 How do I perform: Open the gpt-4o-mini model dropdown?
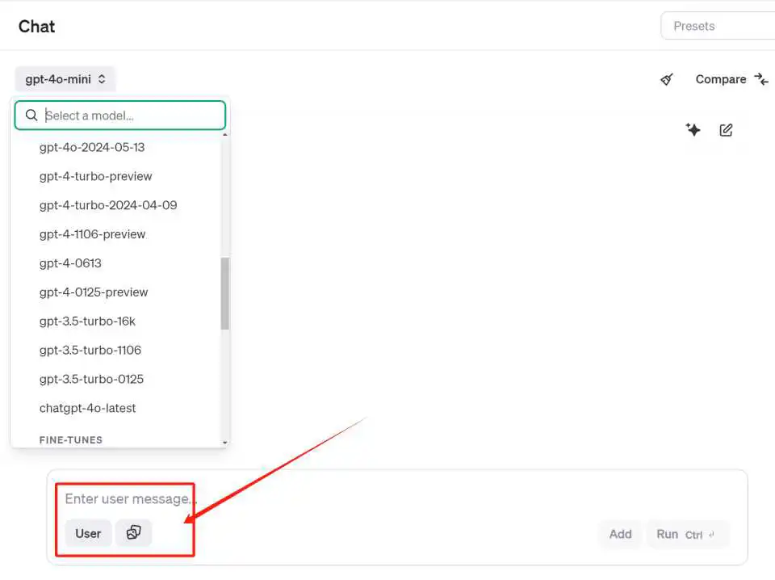coord(65,79)
